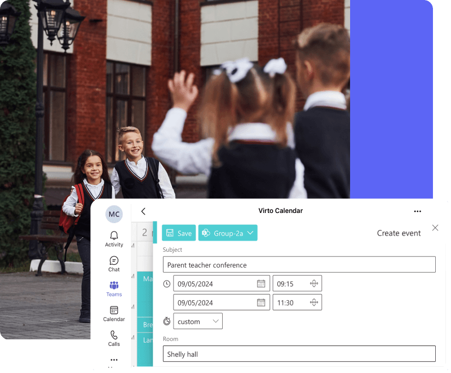451x373 pixels.
Task: Open Calendar from the sidebar
Action: [x=114, y=314]
